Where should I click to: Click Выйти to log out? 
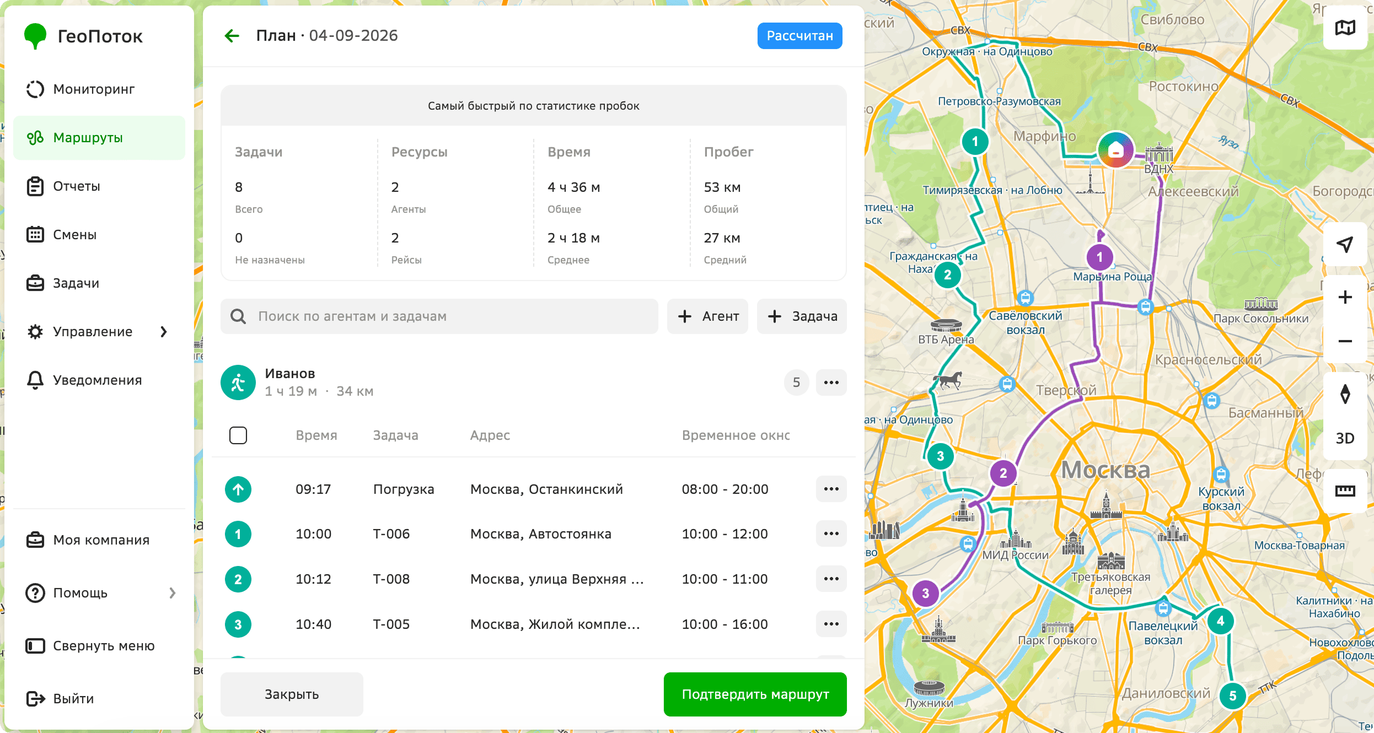tap(99, 699)
